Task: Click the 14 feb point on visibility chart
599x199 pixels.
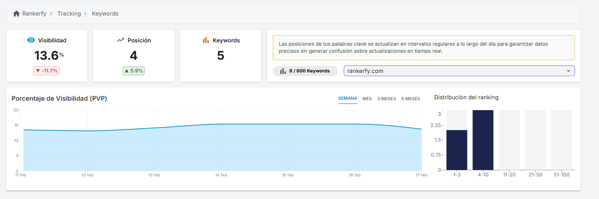Action: (x=221, y=124)
